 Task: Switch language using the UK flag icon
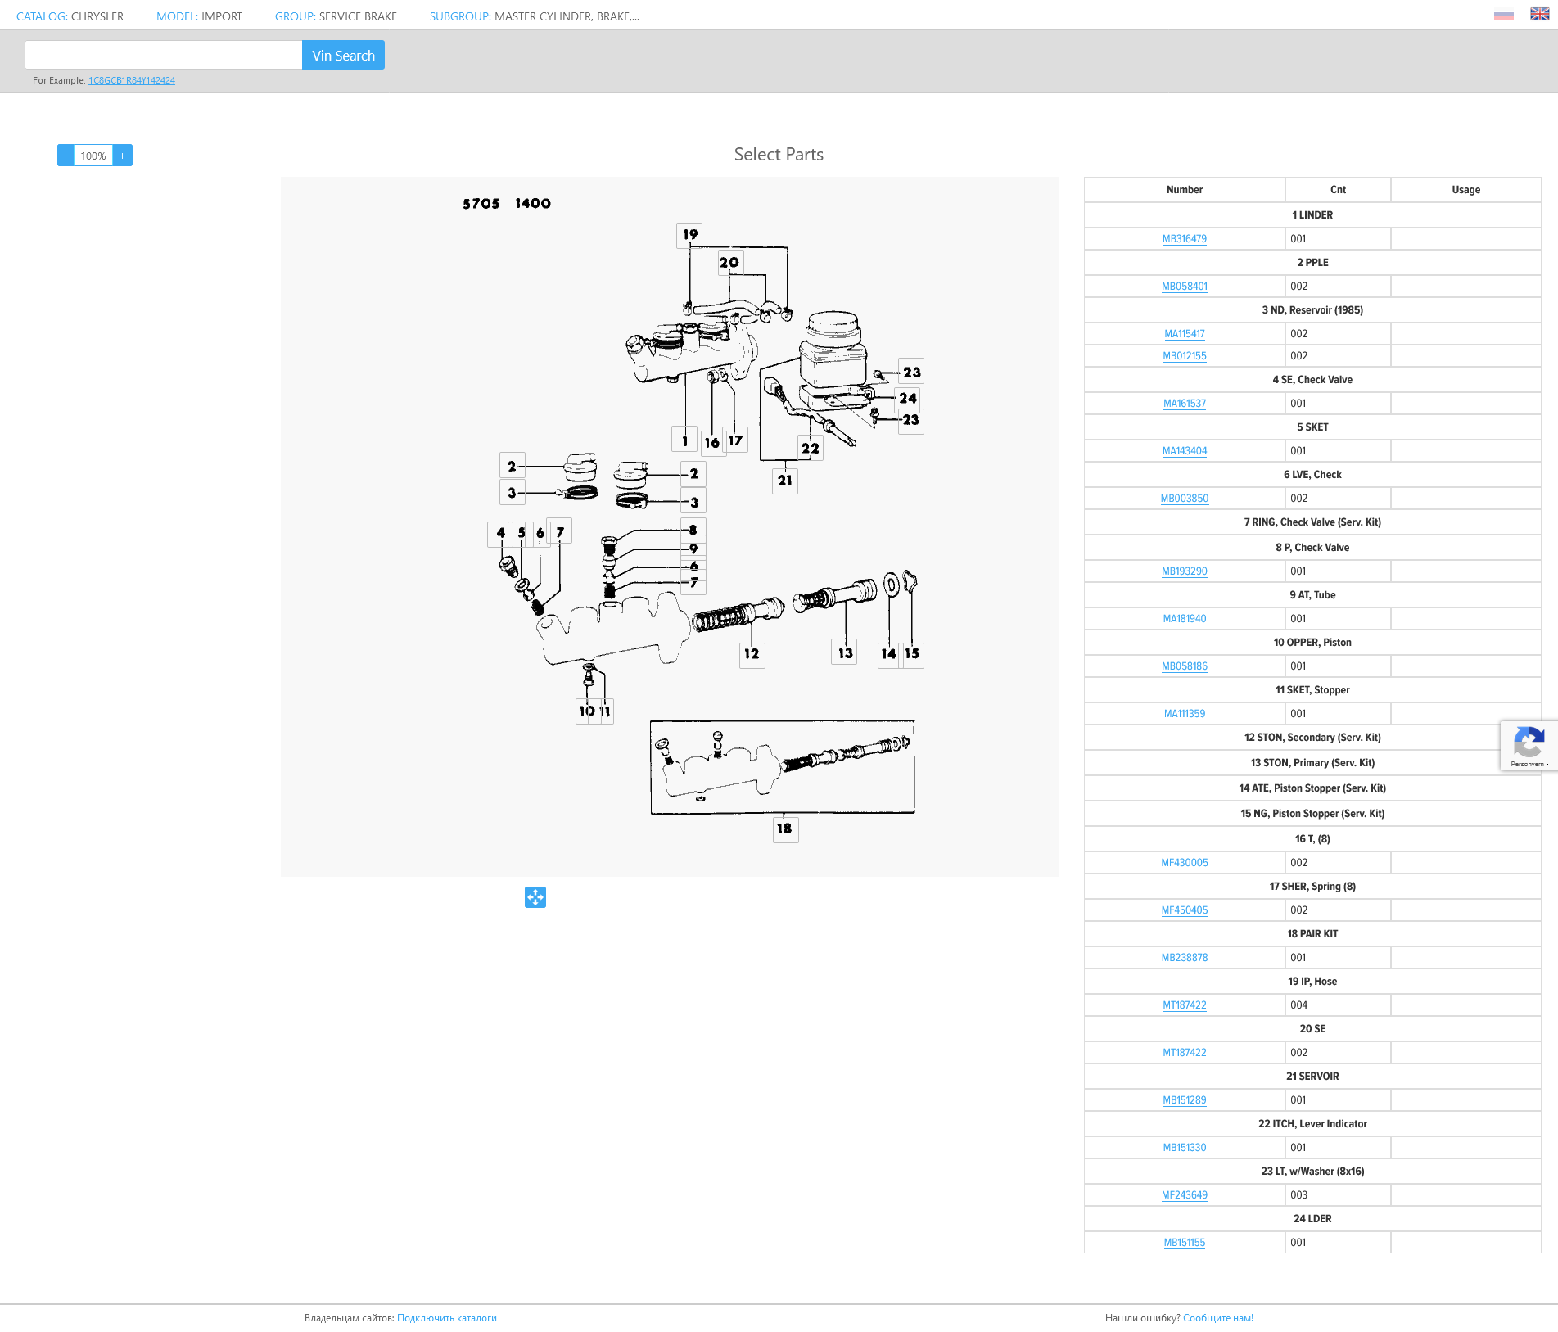point(1539,15)
